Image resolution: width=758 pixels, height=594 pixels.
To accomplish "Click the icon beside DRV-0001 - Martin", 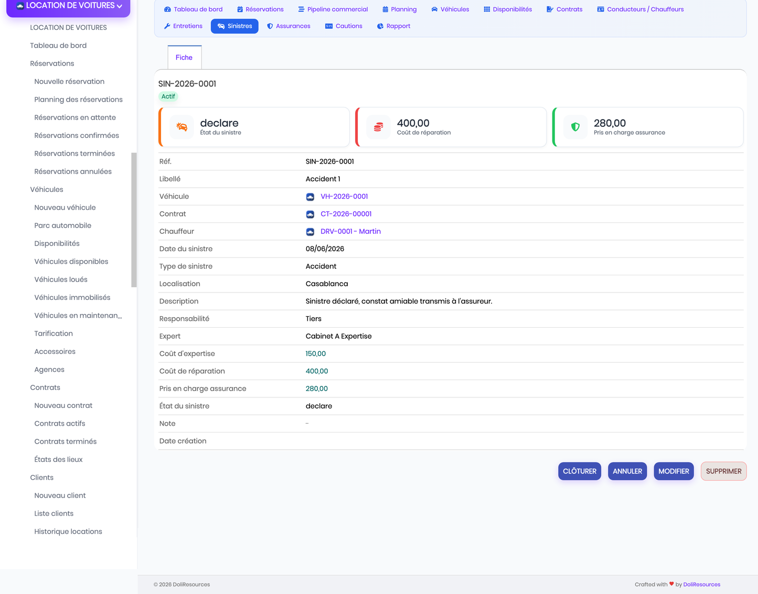I will [310, 232].
